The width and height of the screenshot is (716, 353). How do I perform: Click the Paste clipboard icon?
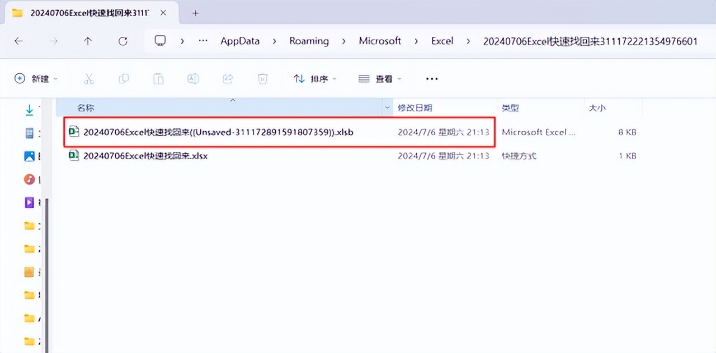(158, 79)
